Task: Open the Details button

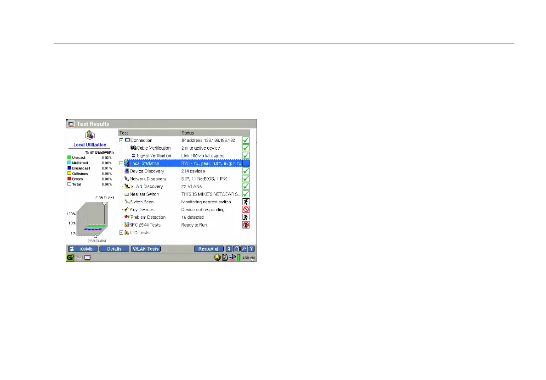Action: (114, 249)
